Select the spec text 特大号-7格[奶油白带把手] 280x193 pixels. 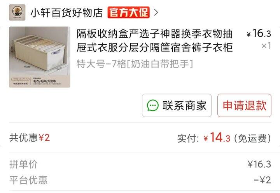point(135,64)
